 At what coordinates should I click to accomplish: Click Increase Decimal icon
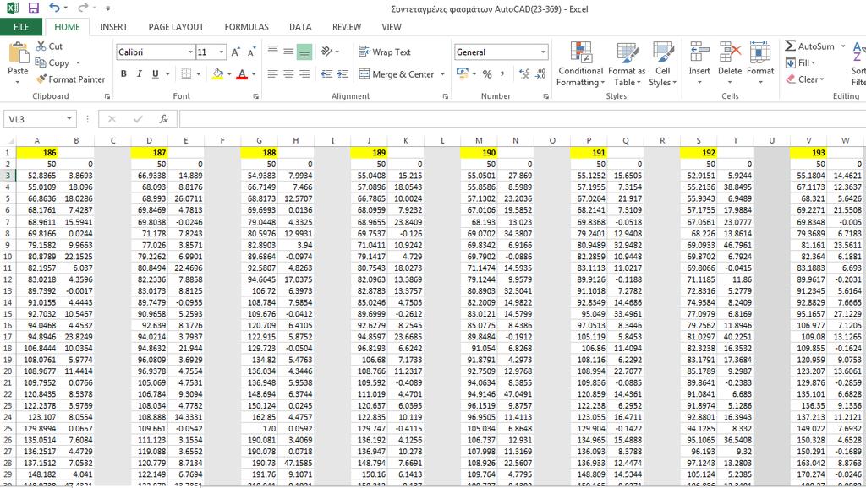524,73
